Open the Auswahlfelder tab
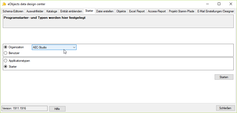Image resolution: width=237 pixels, height=113 pixels. [x=35, y=11]
